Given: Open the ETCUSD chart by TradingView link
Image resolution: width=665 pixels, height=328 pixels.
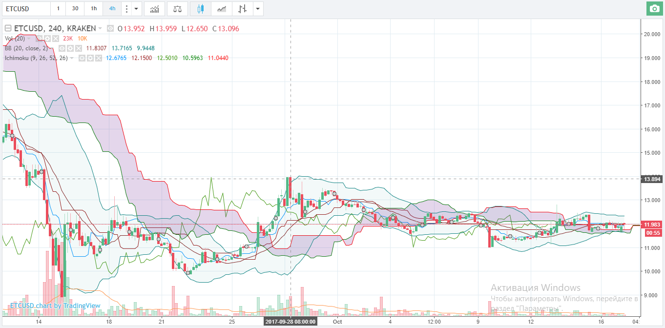Looking at the screenshot, I should [55, 306].
